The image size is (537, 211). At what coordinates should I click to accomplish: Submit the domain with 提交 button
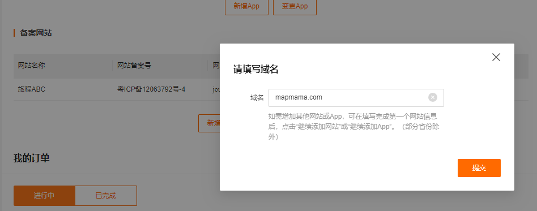coord(479,168)
